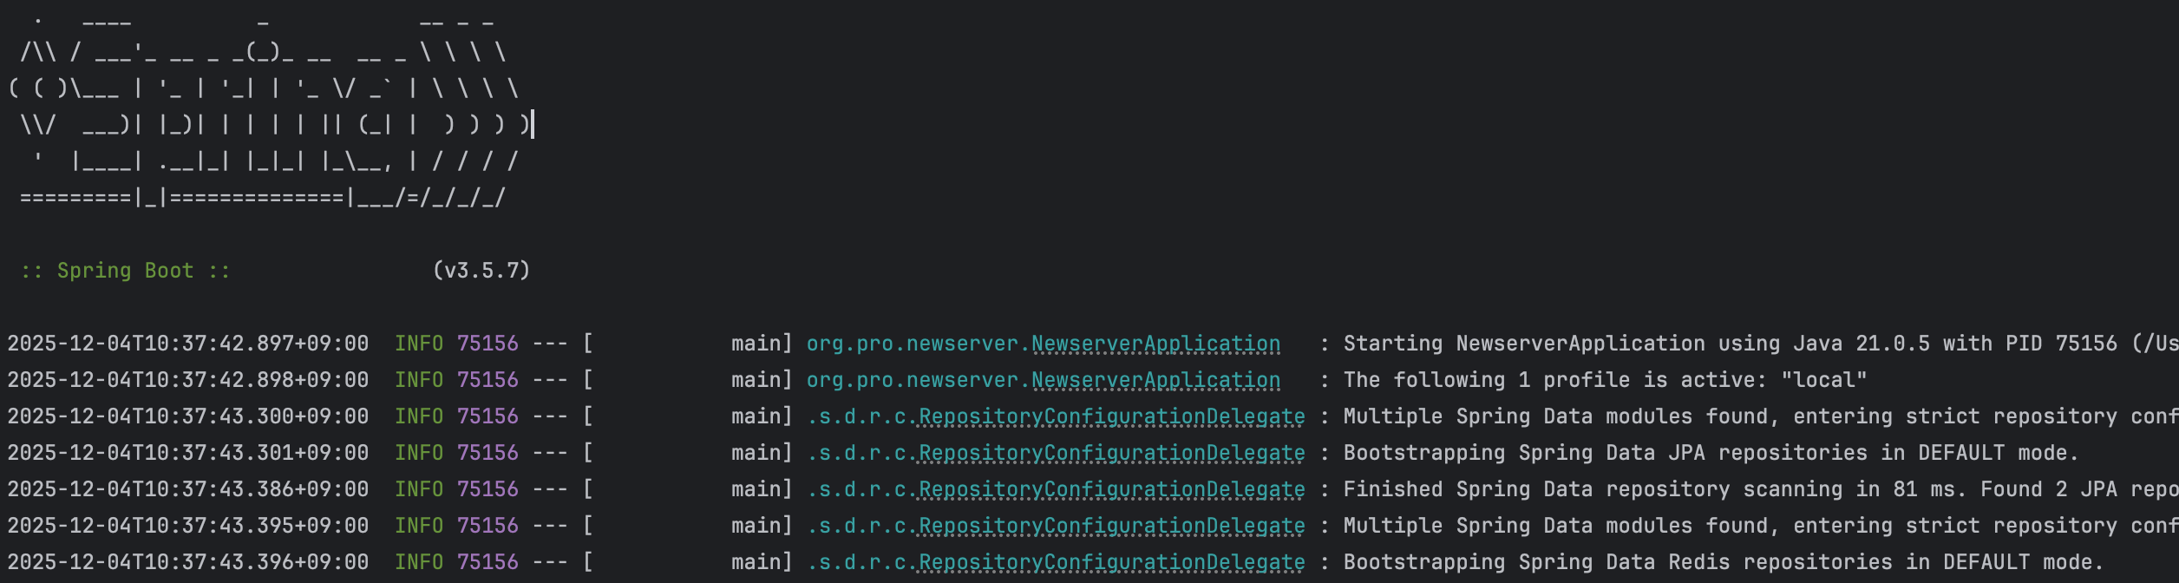Click 'Bootstrapping Spring Data Redis repositories' message
The height and width of the screenshot is (583, 2179).
tap(1618, 563)
